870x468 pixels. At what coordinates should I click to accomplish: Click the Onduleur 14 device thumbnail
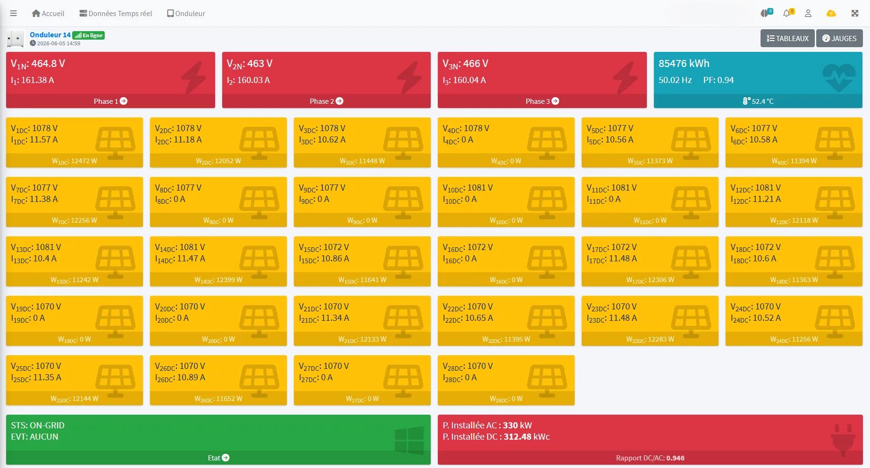[16, 39]
